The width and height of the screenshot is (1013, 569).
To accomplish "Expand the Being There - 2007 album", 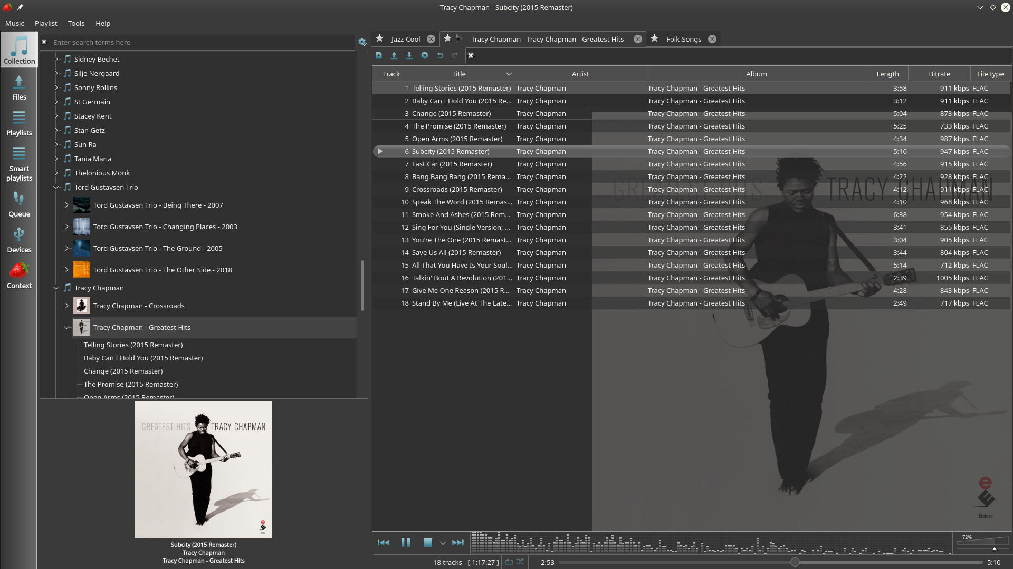I will pos(66,205).
